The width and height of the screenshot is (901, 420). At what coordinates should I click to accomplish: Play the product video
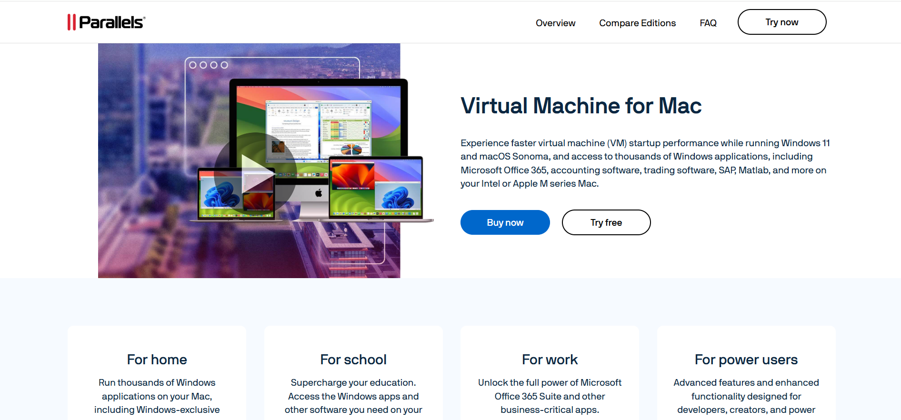tap(255, 174)
